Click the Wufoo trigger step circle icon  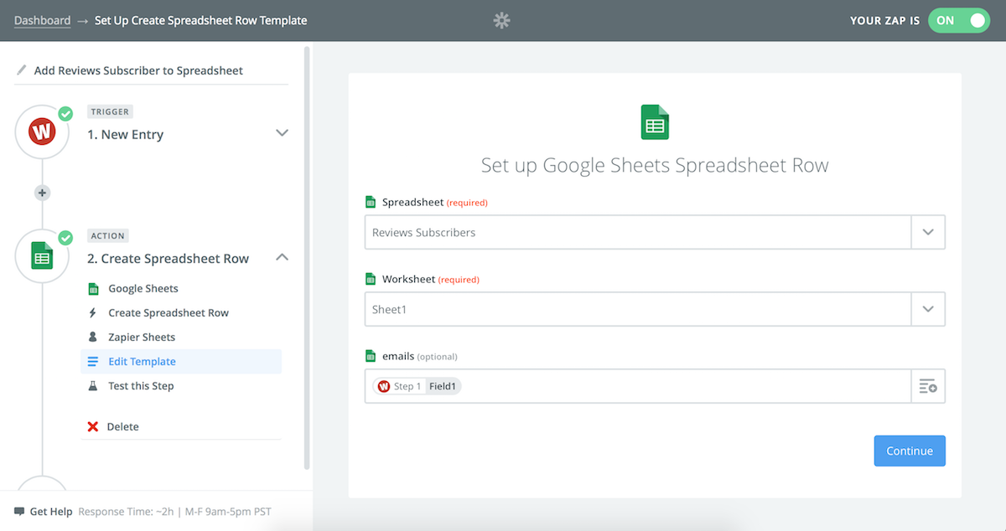[42, 132]
